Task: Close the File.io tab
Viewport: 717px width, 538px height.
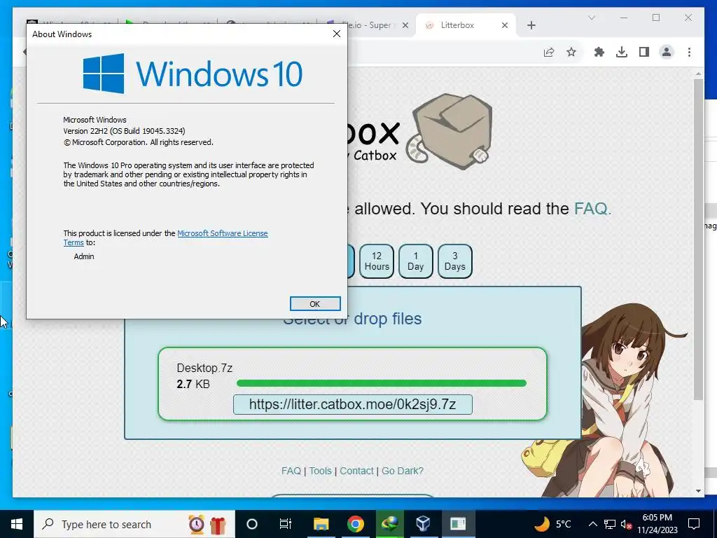Action: coord(405,25)
